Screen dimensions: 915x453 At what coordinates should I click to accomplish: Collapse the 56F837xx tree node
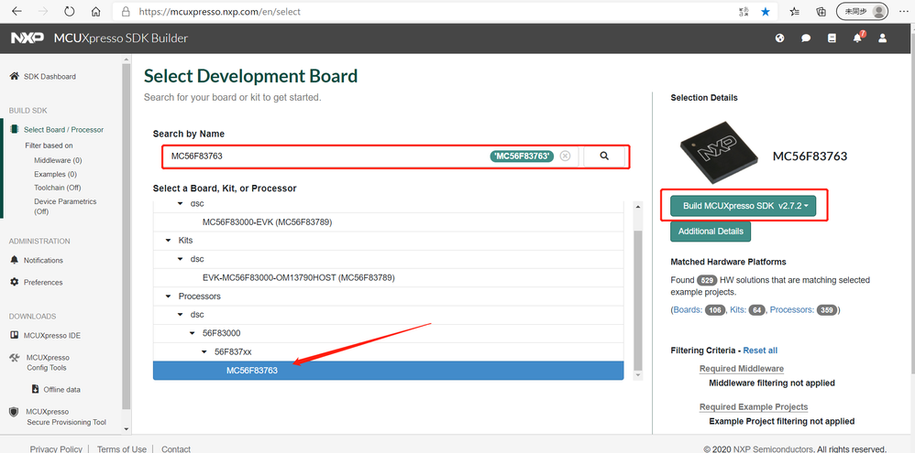pos(204,351)
